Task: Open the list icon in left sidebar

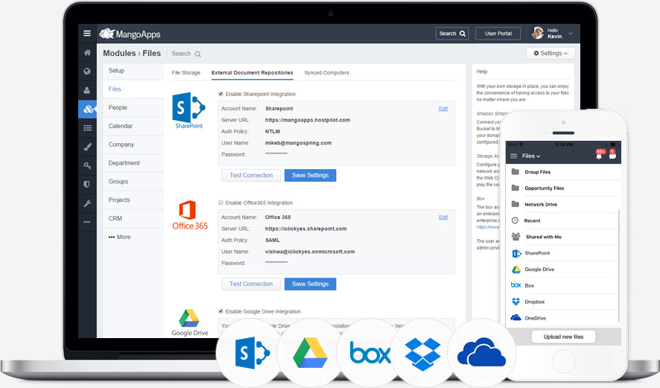Action: tap(87, 128)
